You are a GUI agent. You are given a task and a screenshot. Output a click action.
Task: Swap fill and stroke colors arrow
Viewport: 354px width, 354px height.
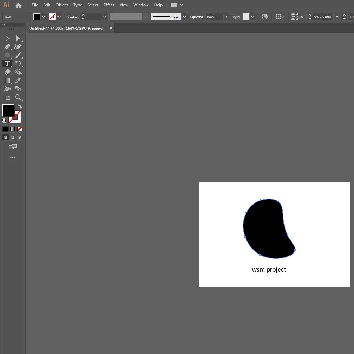click(x=20, y=106)
